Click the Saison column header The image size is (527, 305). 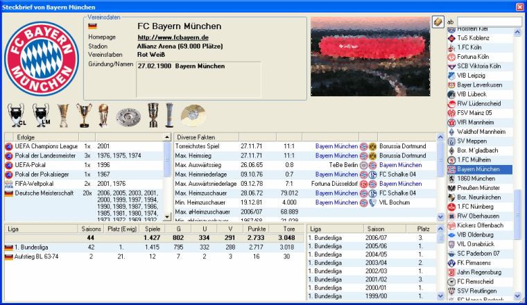(x=385, y=229)
